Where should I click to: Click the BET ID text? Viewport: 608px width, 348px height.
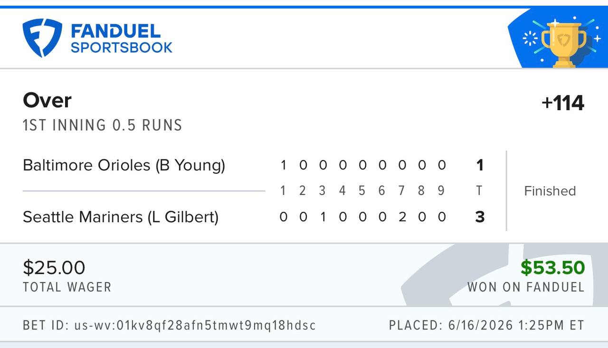[170, 326]
